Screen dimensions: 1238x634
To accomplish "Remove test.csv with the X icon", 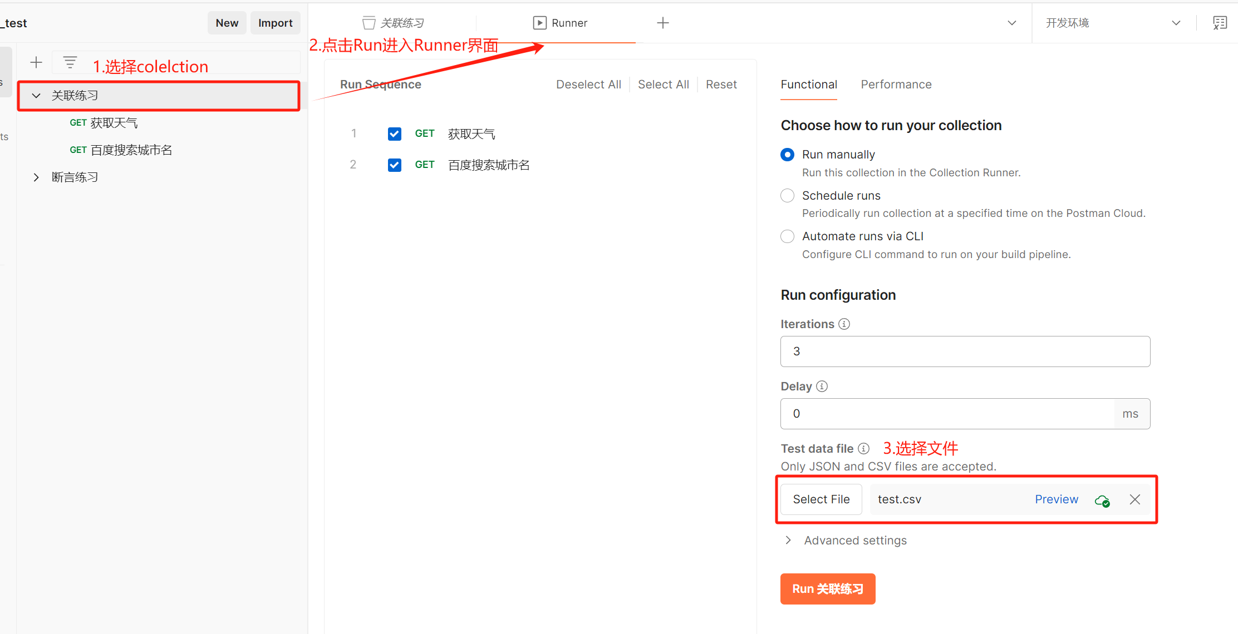I will (x=1134, y=499).
